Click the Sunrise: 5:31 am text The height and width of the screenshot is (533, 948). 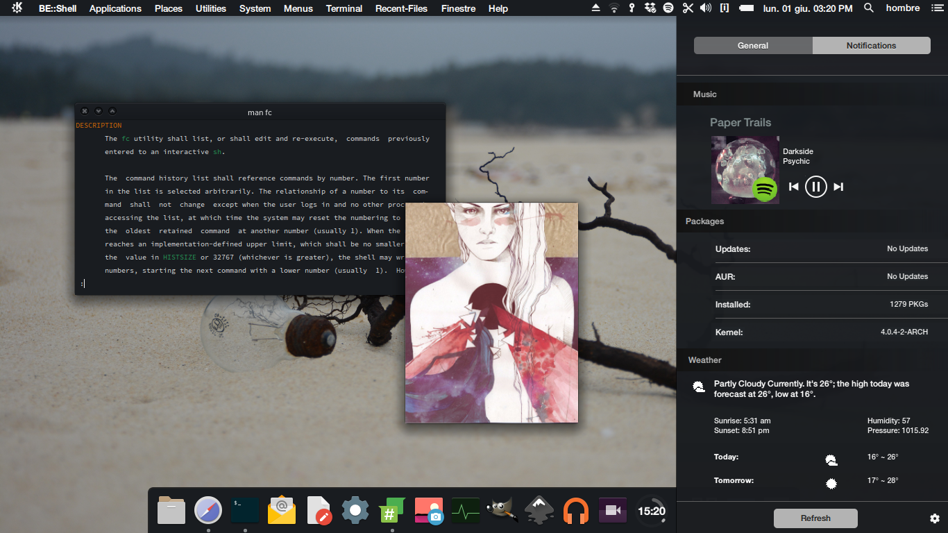(742, 421)
